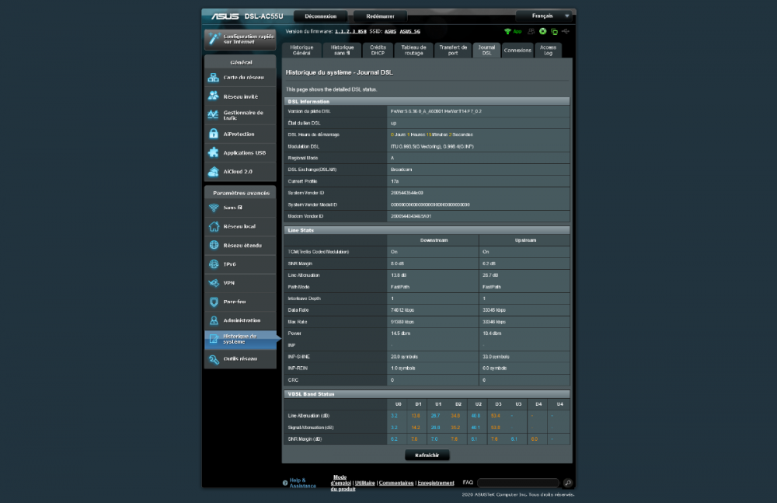Open the guest network status icon
The width and height of the screenshot is (777, 503).
(x=531, y=32)
